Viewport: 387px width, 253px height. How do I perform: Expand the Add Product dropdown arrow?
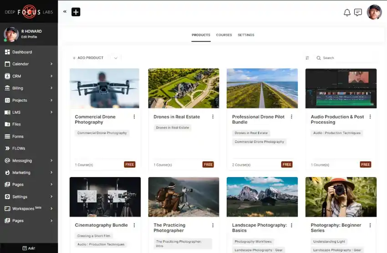(116, 58)
